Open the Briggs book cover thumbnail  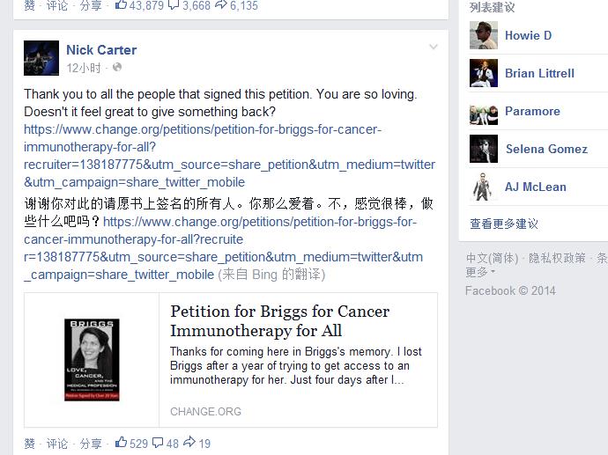92,360
